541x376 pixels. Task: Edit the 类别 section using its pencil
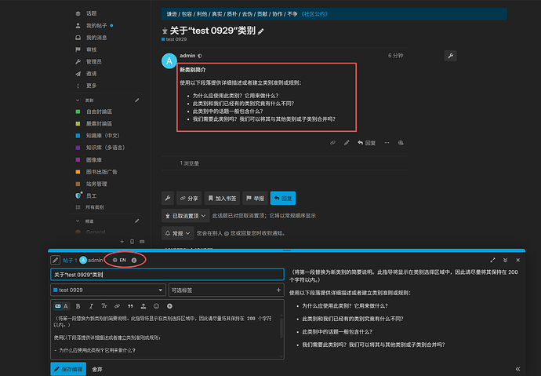(x=137, y=100)
